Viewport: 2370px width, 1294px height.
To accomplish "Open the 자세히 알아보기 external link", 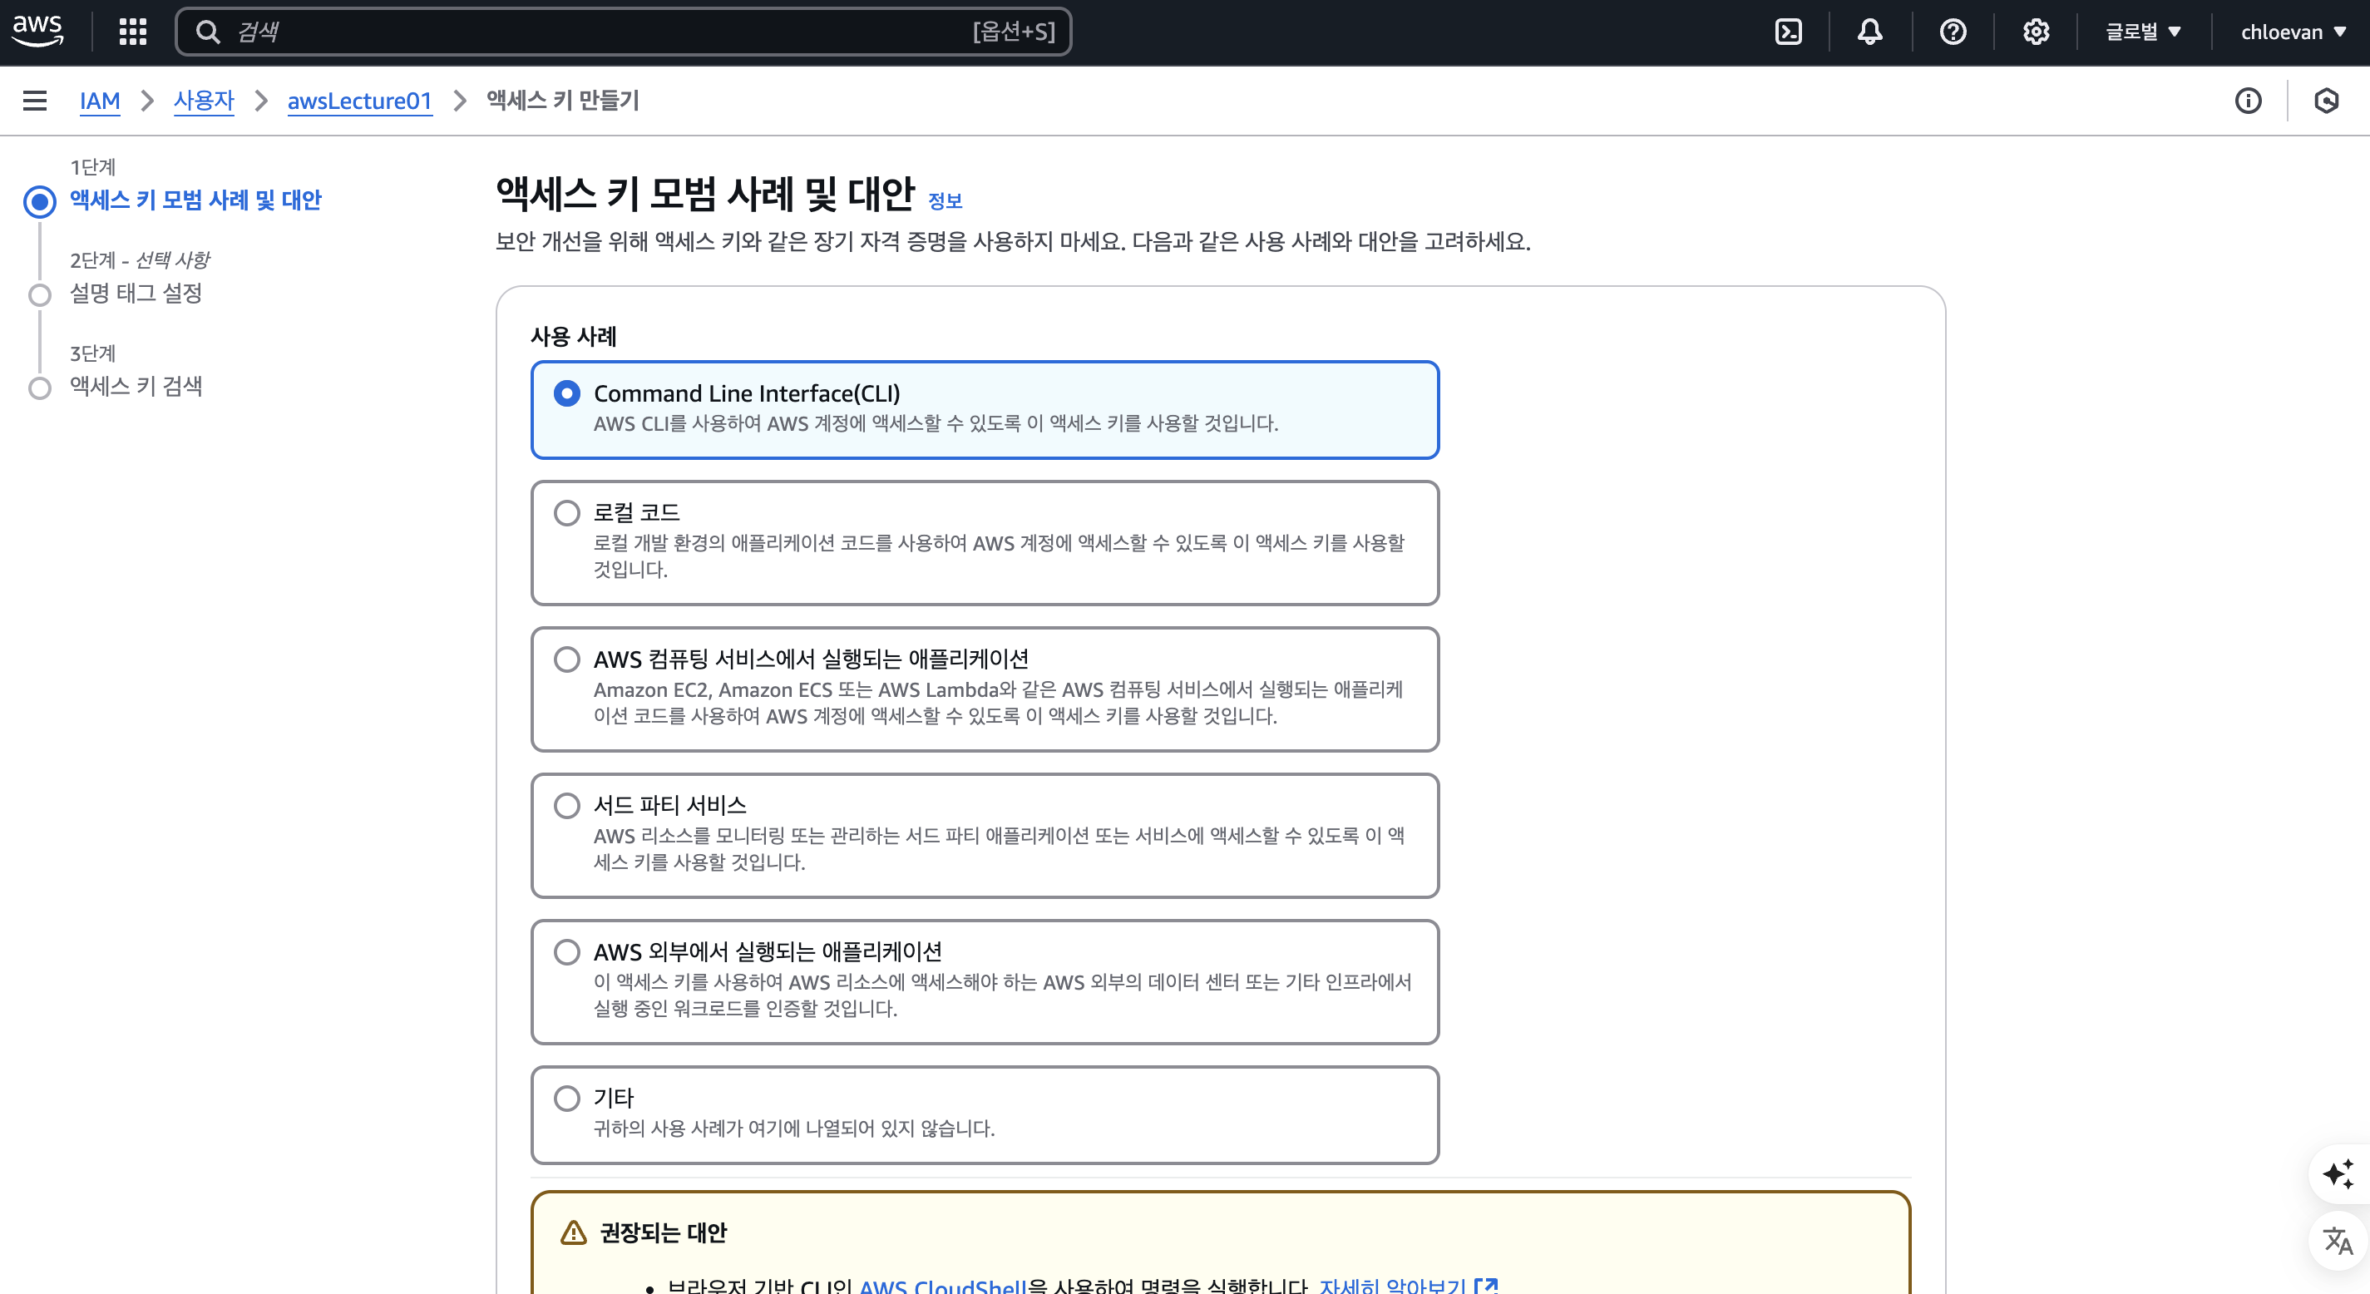I will pos(1408,1285).
